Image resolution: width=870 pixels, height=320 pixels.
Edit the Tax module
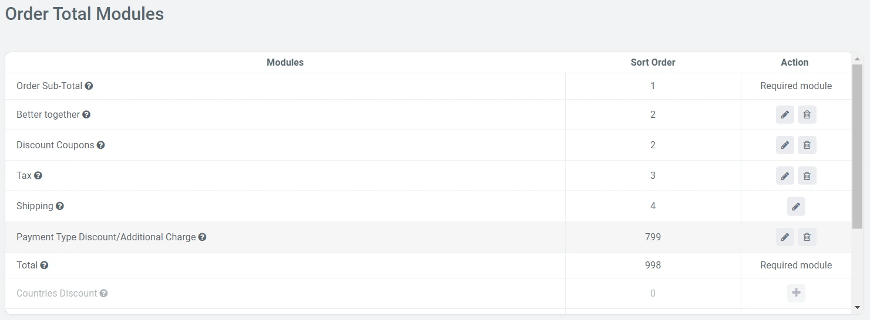tap(785, 176)
